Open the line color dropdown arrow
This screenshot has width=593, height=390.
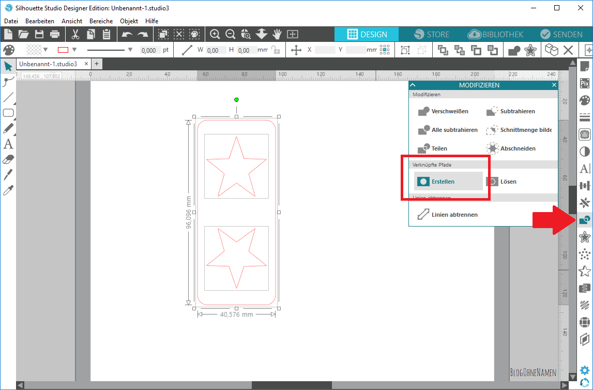(74, 50)
